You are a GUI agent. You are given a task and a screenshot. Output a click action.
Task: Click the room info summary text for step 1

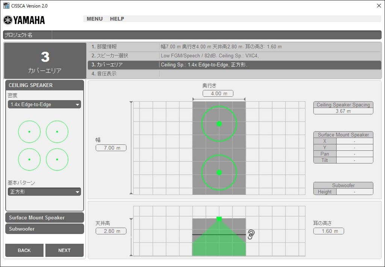(221, 47)
